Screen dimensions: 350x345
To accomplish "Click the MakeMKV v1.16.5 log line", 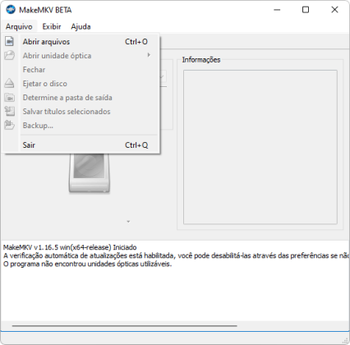I will pyautogui.click(x=70, y=247).
